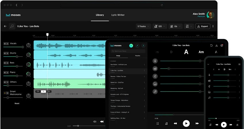Click the playhead marker on the timeline ruler
The height and width of the screenshot is (129, 244).
click(47, 34)
